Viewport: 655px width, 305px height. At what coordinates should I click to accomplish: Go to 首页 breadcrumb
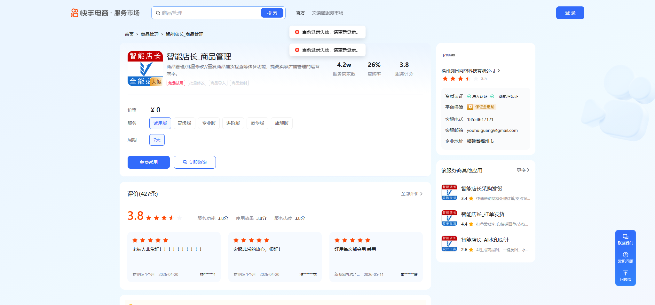pyautogui.click(x=129, y=34)
